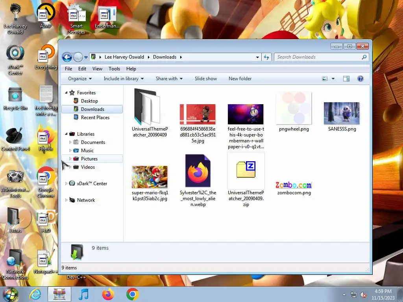Select Downloads in Favorites
Screen dimensions: 403x302
coord(92,109)
